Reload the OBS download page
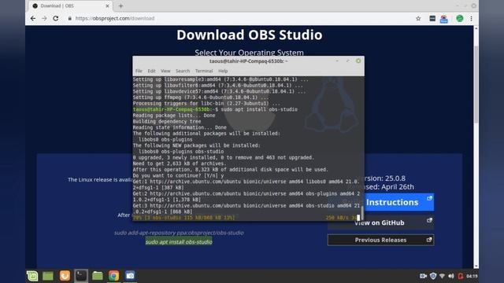504x283 pixels. (56, 19)
